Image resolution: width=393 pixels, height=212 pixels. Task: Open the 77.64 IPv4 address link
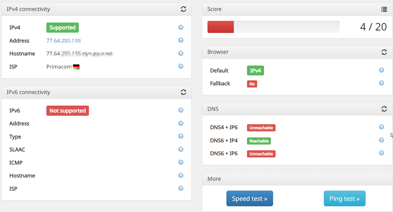click(x=63, y=41)
